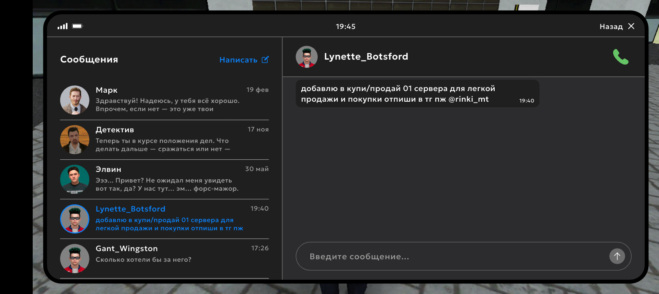Select Марк's profile picture in list

75,100
